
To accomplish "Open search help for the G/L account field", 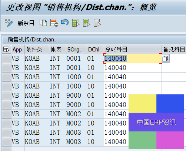I will (x=166, y=58).
